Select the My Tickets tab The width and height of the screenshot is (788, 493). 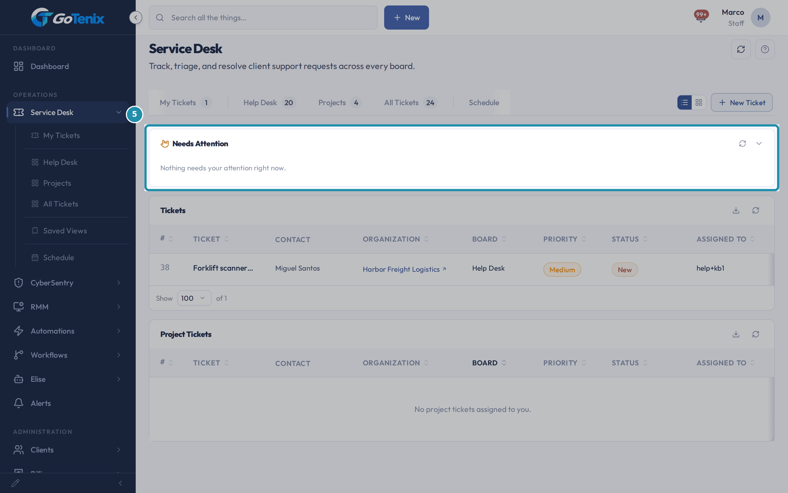click(186, 102)
